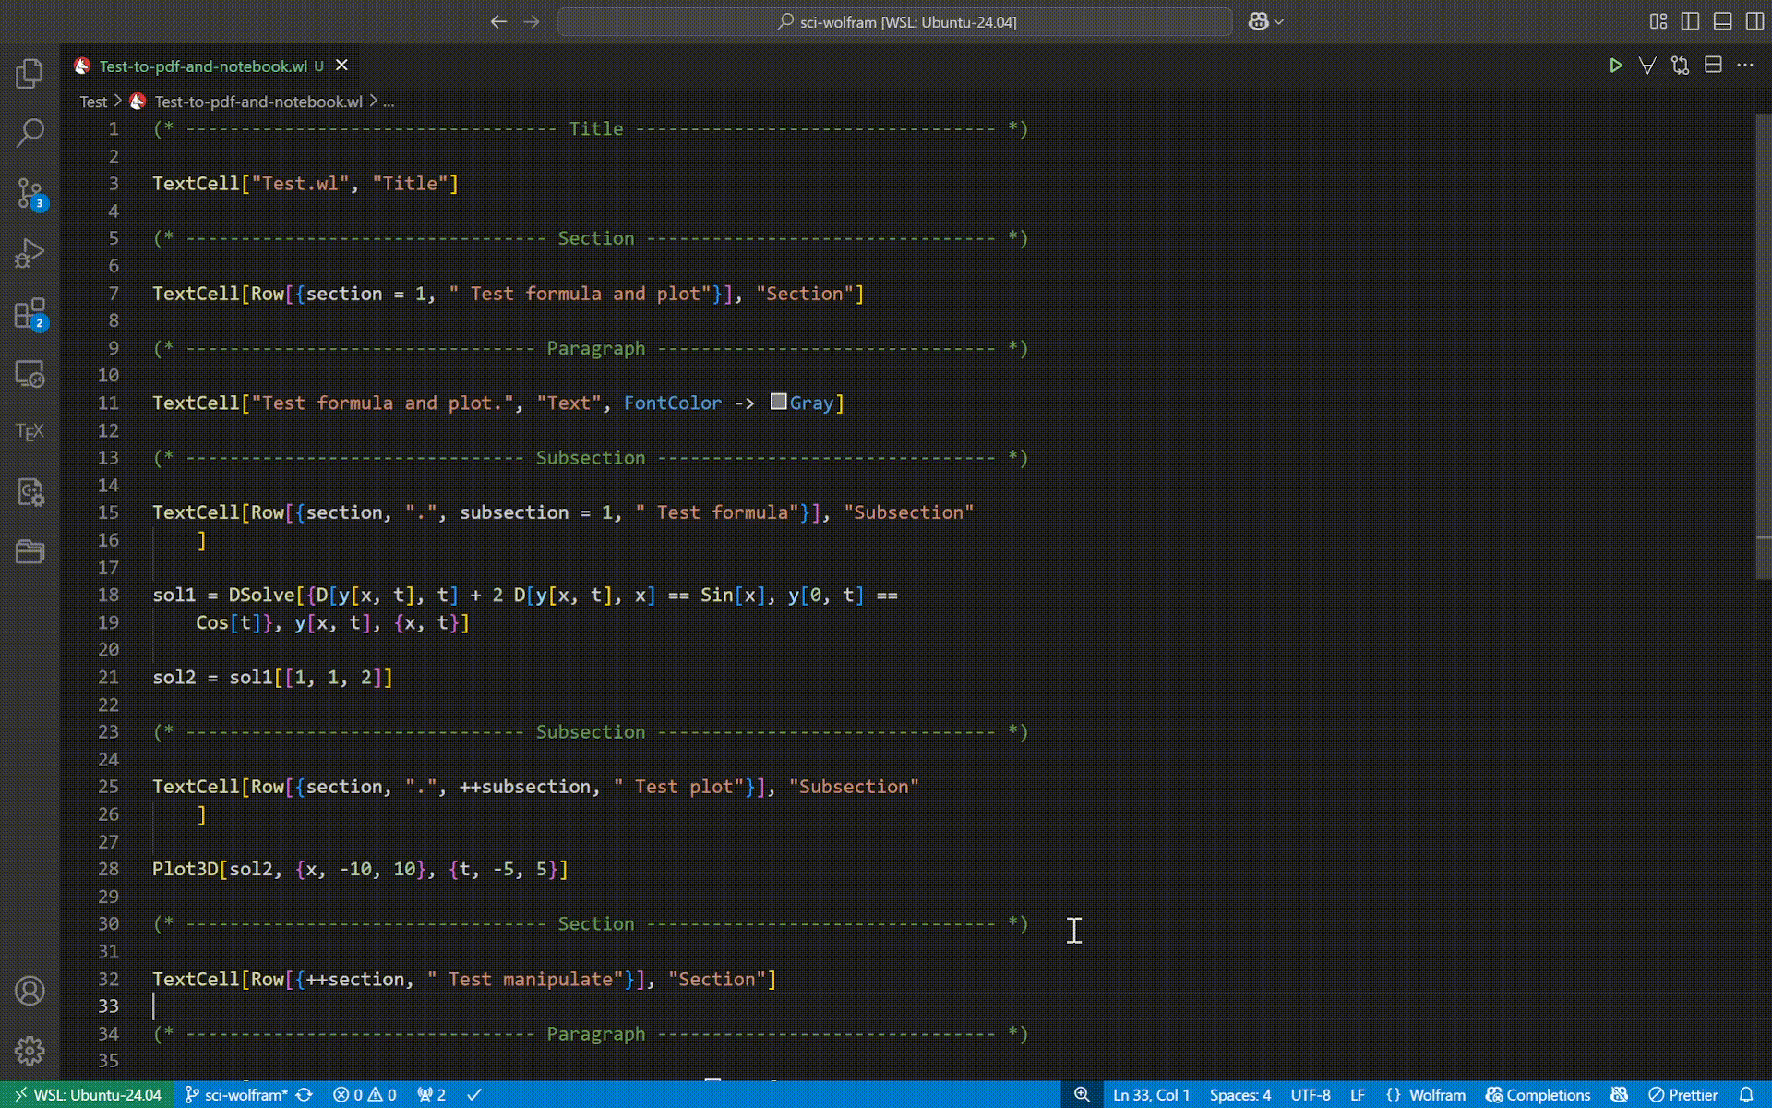Open More Actions ellipsis in editor toolbar
The width and height of the screenshot is (1772, 1108).
1745,66
